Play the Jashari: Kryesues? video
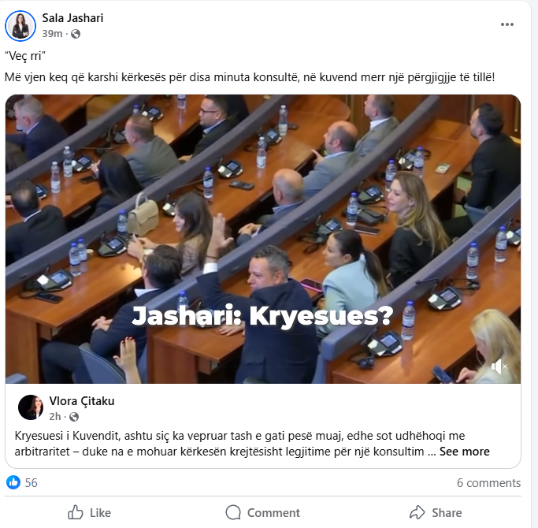Image resolution: width=538 pixels, height=528 pixels. [263, 239]
